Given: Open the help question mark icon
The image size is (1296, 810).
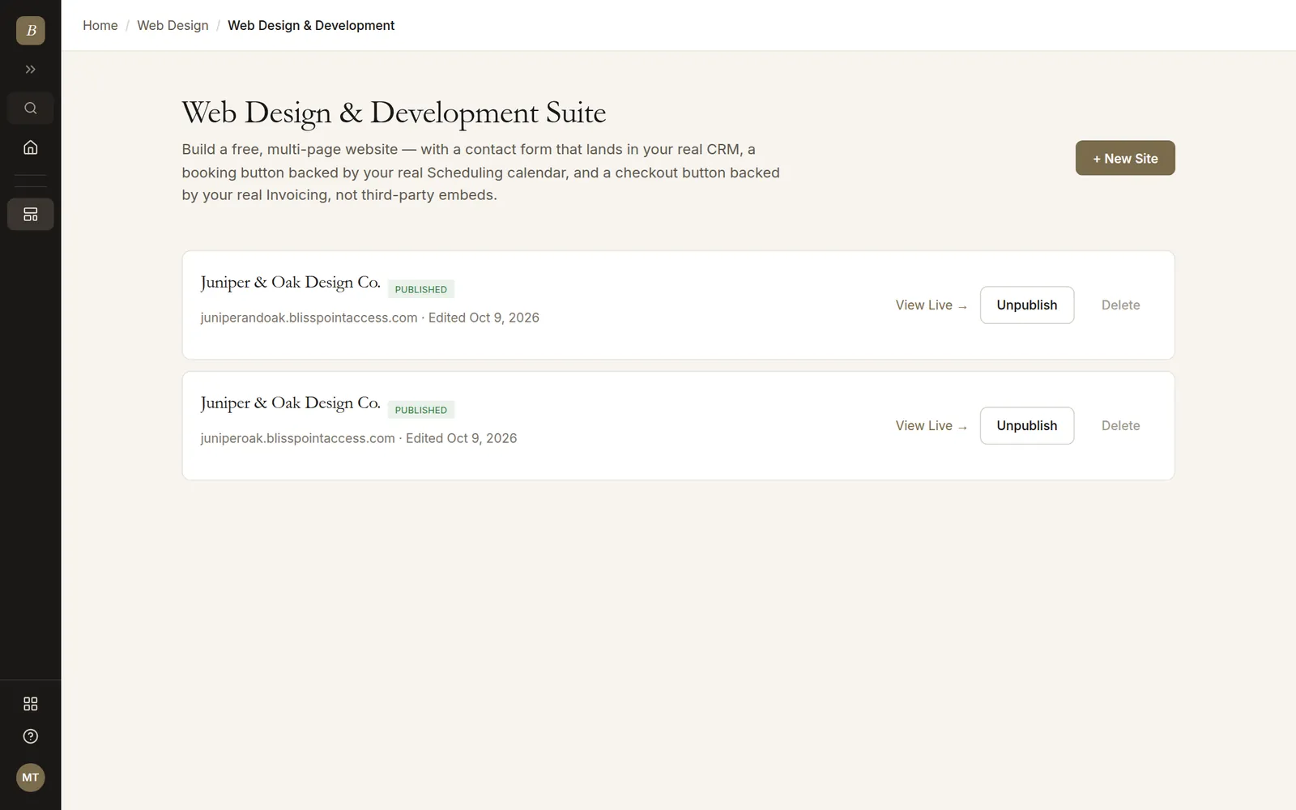Looking at the screenshot, I should tap(30, 736).
